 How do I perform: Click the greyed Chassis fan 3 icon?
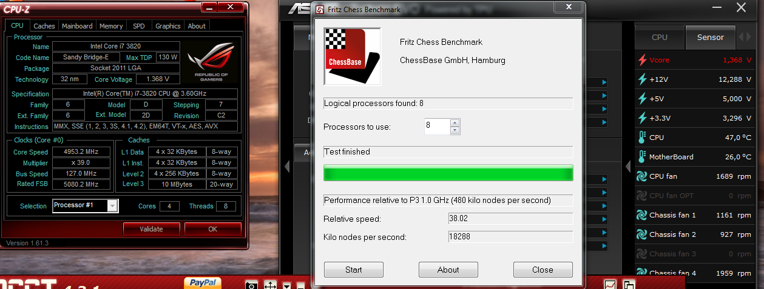642,254
